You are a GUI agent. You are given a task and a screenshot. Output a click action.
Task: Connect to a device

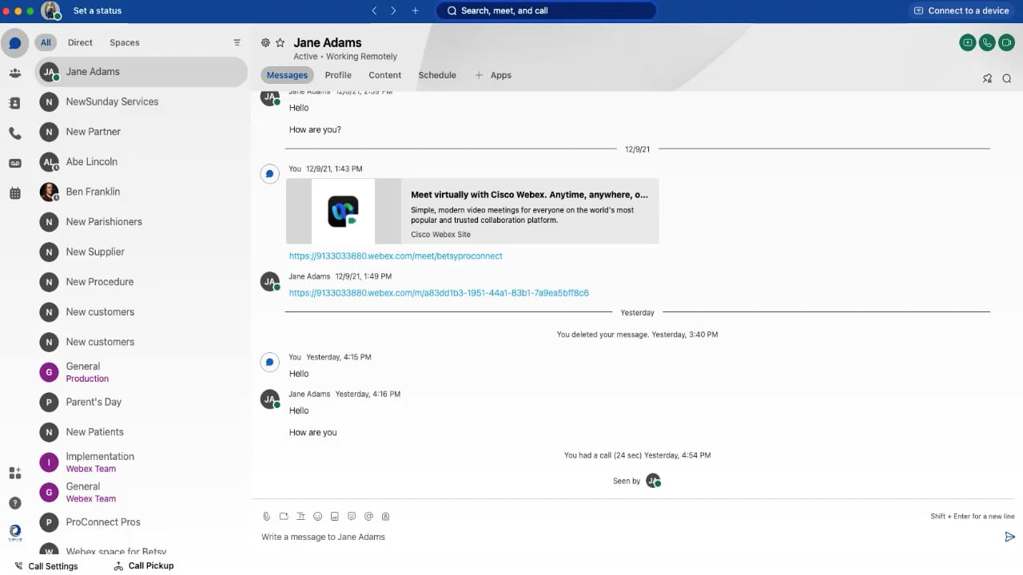click(961, 11)
